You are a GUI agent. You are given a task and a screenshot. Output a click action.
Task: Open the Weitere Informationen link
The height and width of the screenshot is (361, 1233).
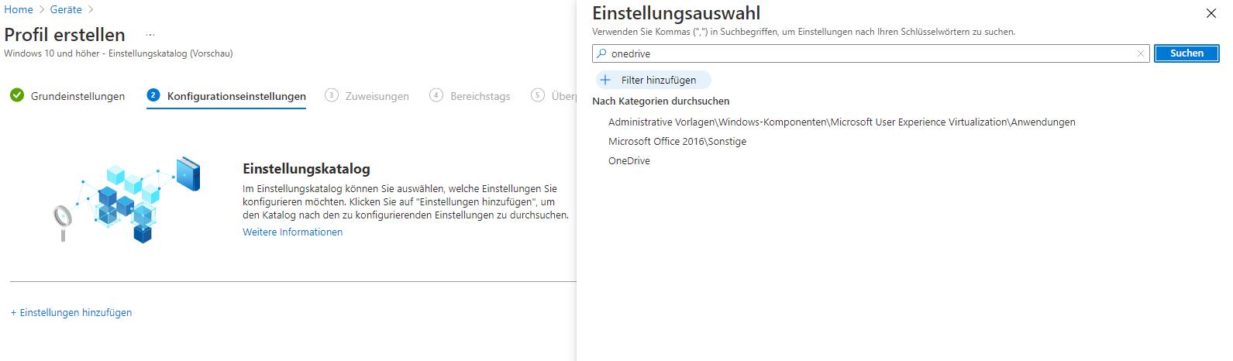tap(292, 232)
